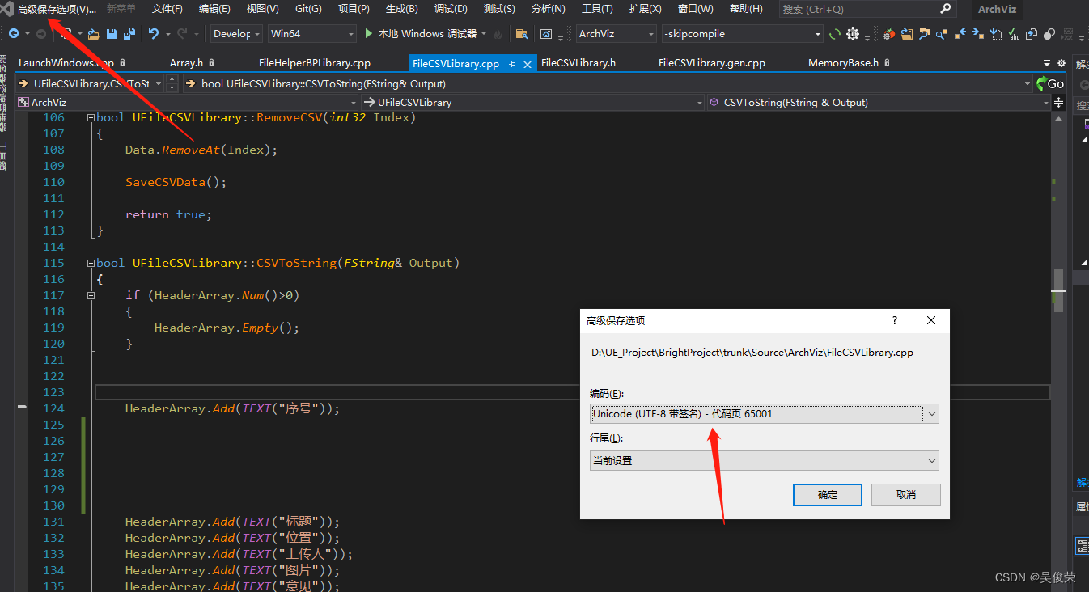The height and width of the screenshot is (592, 1089).
Task: Click the navigate backward arrow icon
Action: pos(14,34)
